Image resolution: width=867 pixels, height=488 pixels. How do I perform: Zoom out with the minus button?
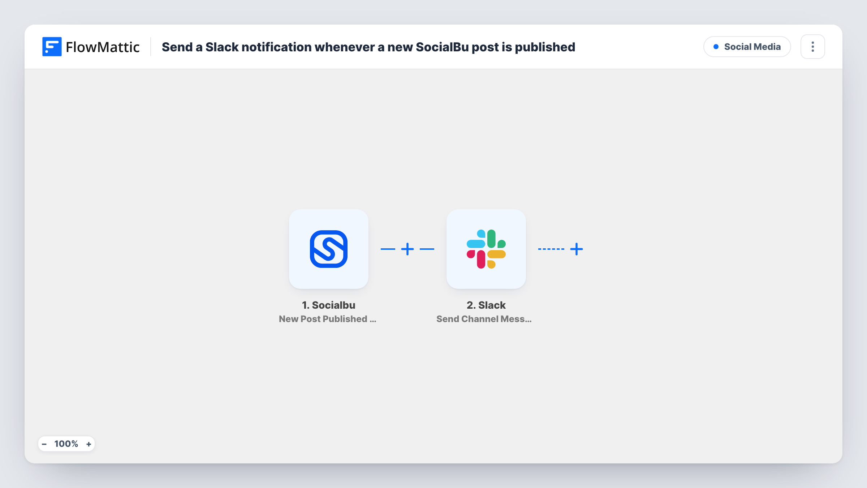[44, 444]
